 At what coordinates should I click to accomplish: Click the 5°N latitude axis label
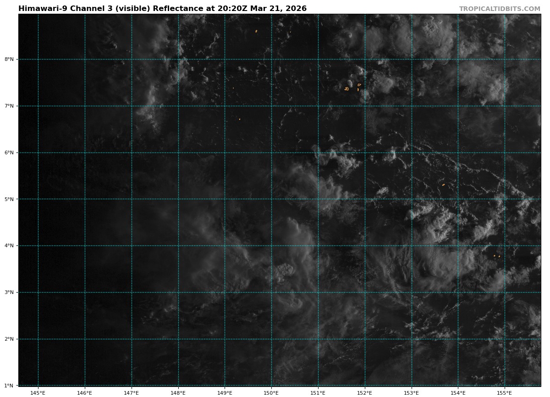(x=9, y=199)
